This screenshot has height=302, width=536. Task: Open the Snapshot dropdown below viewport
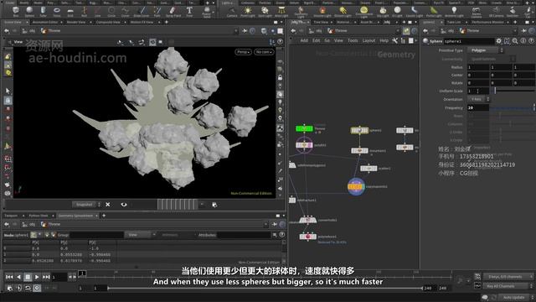click(86, 205)
